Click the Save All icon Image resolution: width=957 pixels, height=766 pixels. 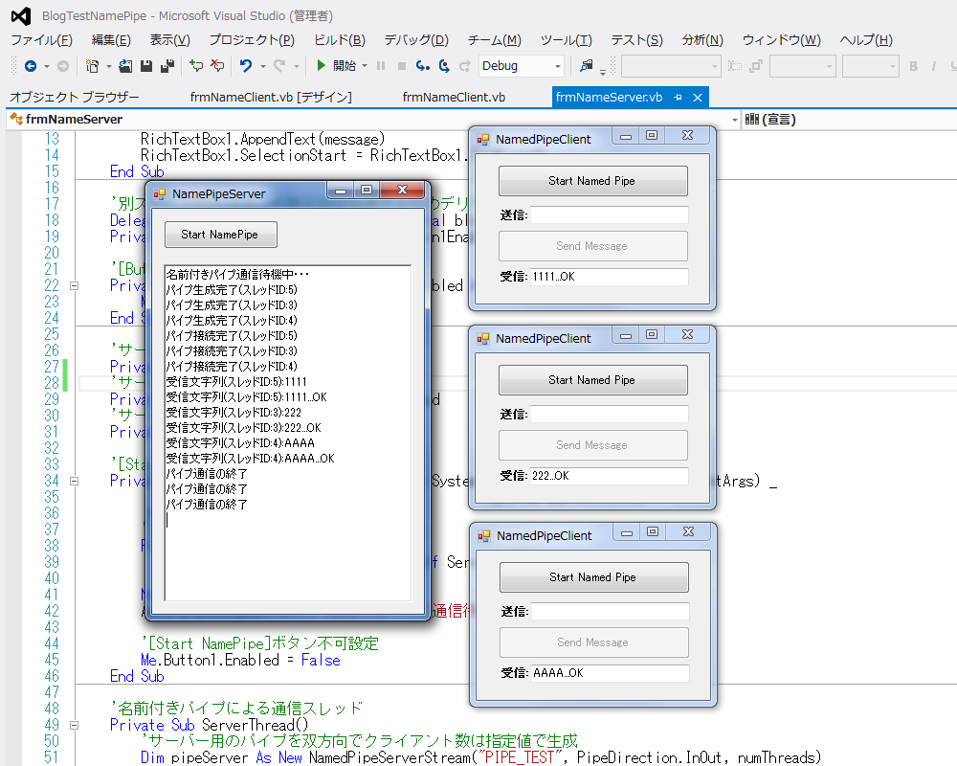tap(167, 66)
